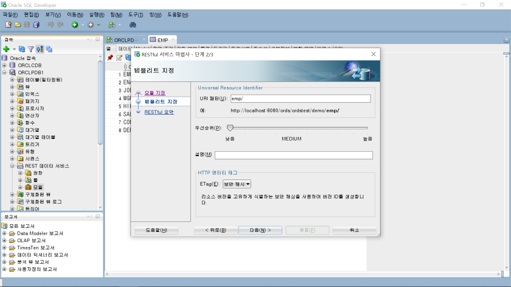Select the 시퀀스 node icon
This screenshot has width=511, height=287.
click(20, 159)
